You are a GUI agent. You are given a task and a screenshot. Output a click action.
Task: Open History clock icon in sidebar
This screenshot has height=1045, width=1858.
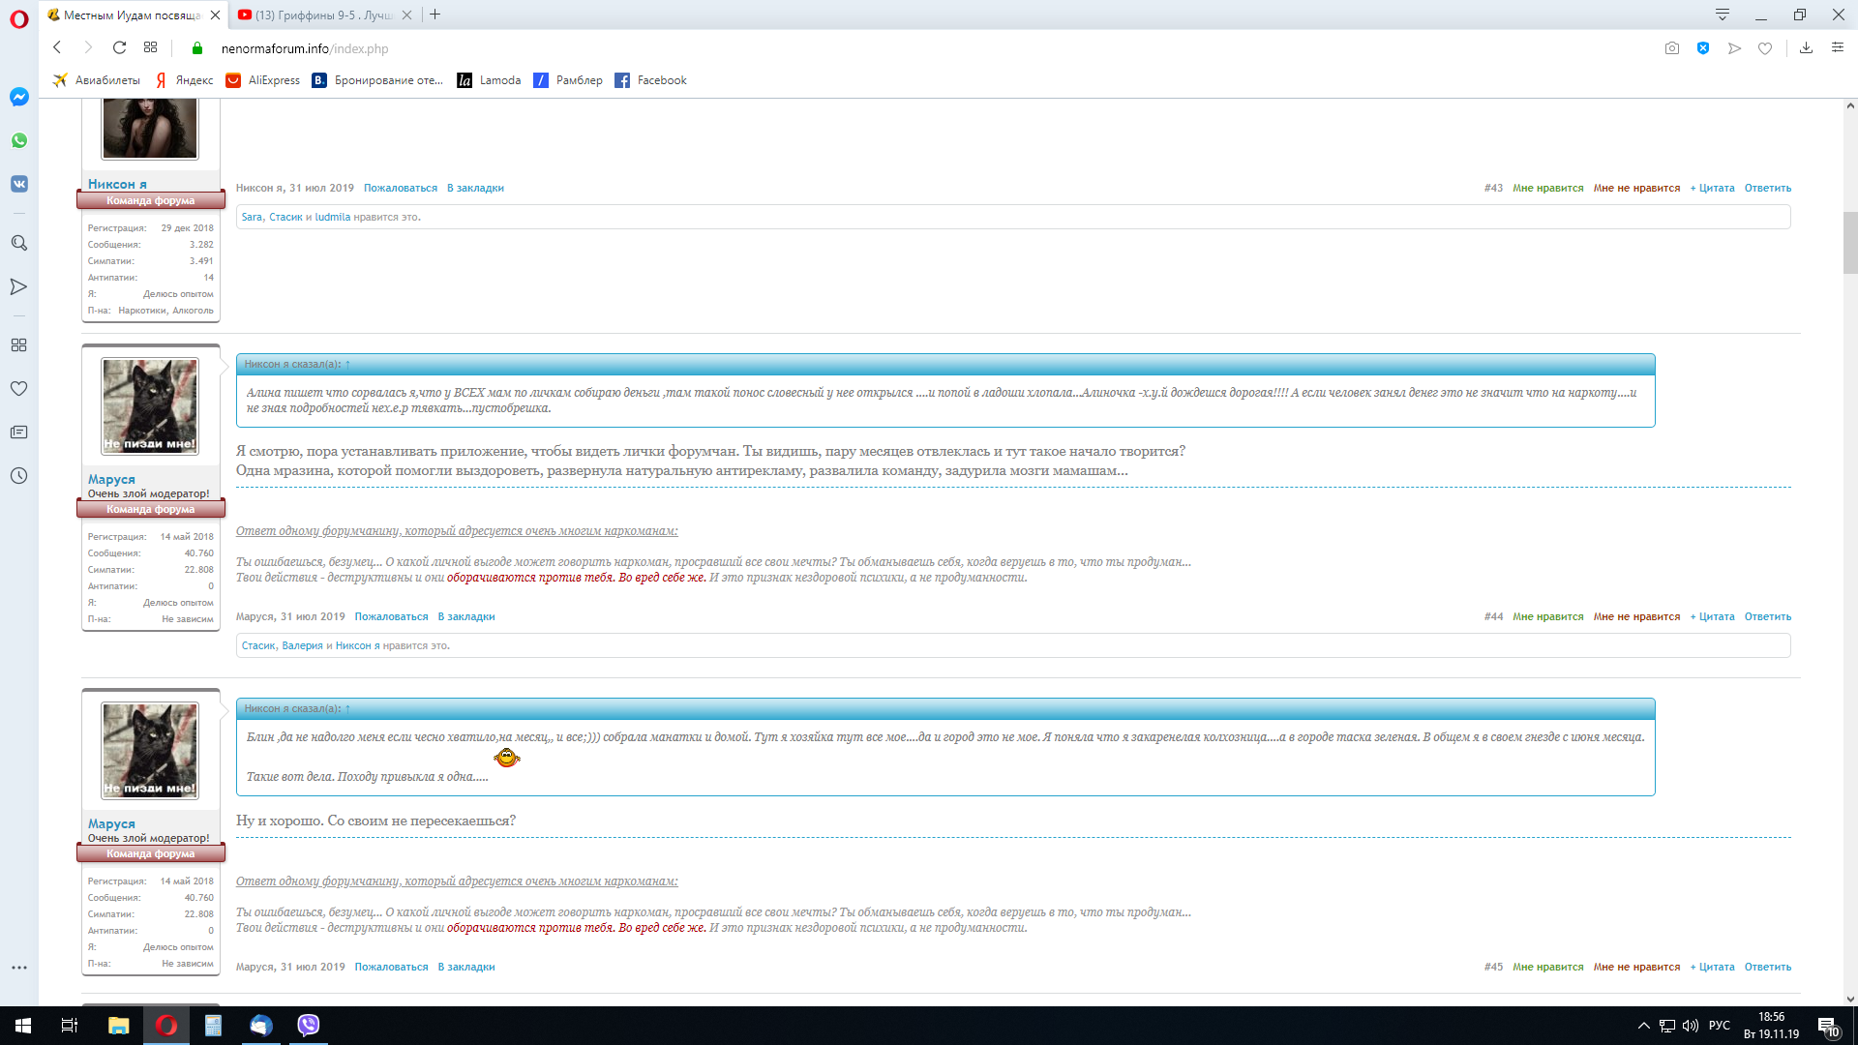(x=18, y=476)
